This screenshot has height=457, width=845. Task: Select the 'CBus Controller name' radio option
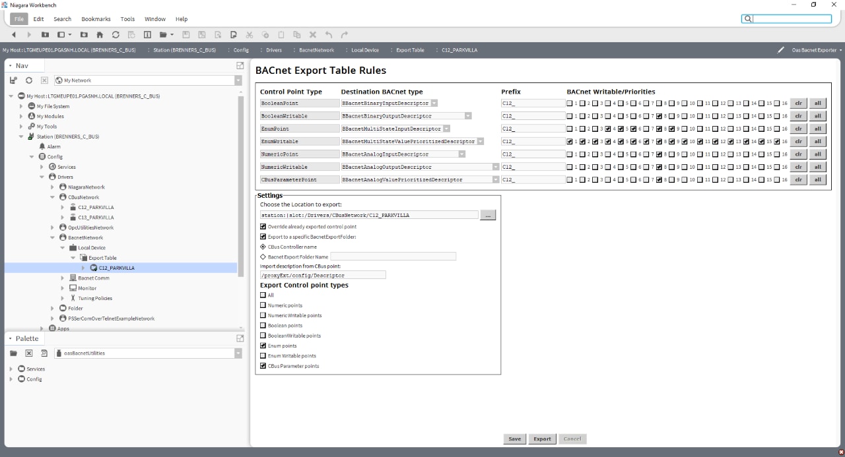[263, 247]
